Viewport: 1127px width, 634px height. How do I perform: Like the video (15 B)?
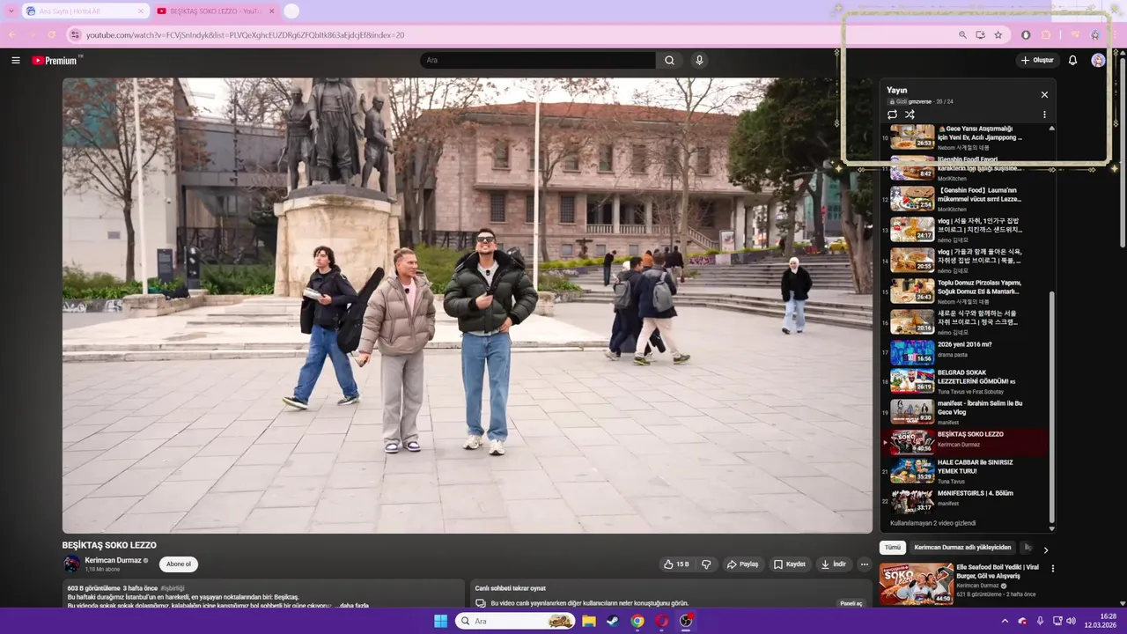coord(678,564)
